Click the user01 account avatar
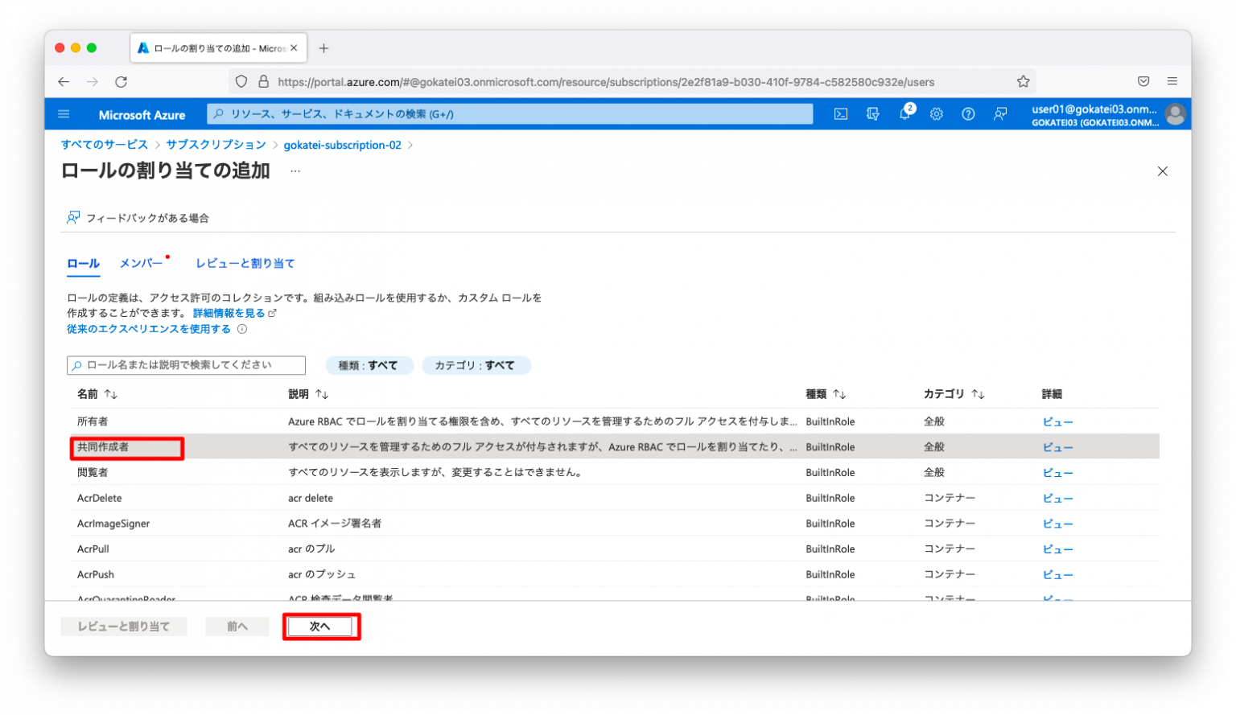The width and height of the screenshot is (1236, 715). [x=1175, y=114]
